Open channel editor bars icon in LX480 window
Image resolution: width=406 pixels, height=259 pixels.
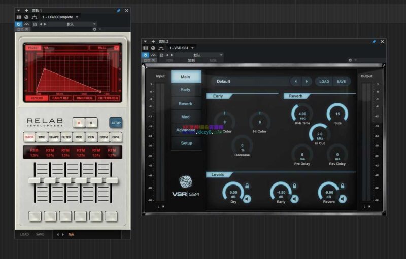[19, 17]
